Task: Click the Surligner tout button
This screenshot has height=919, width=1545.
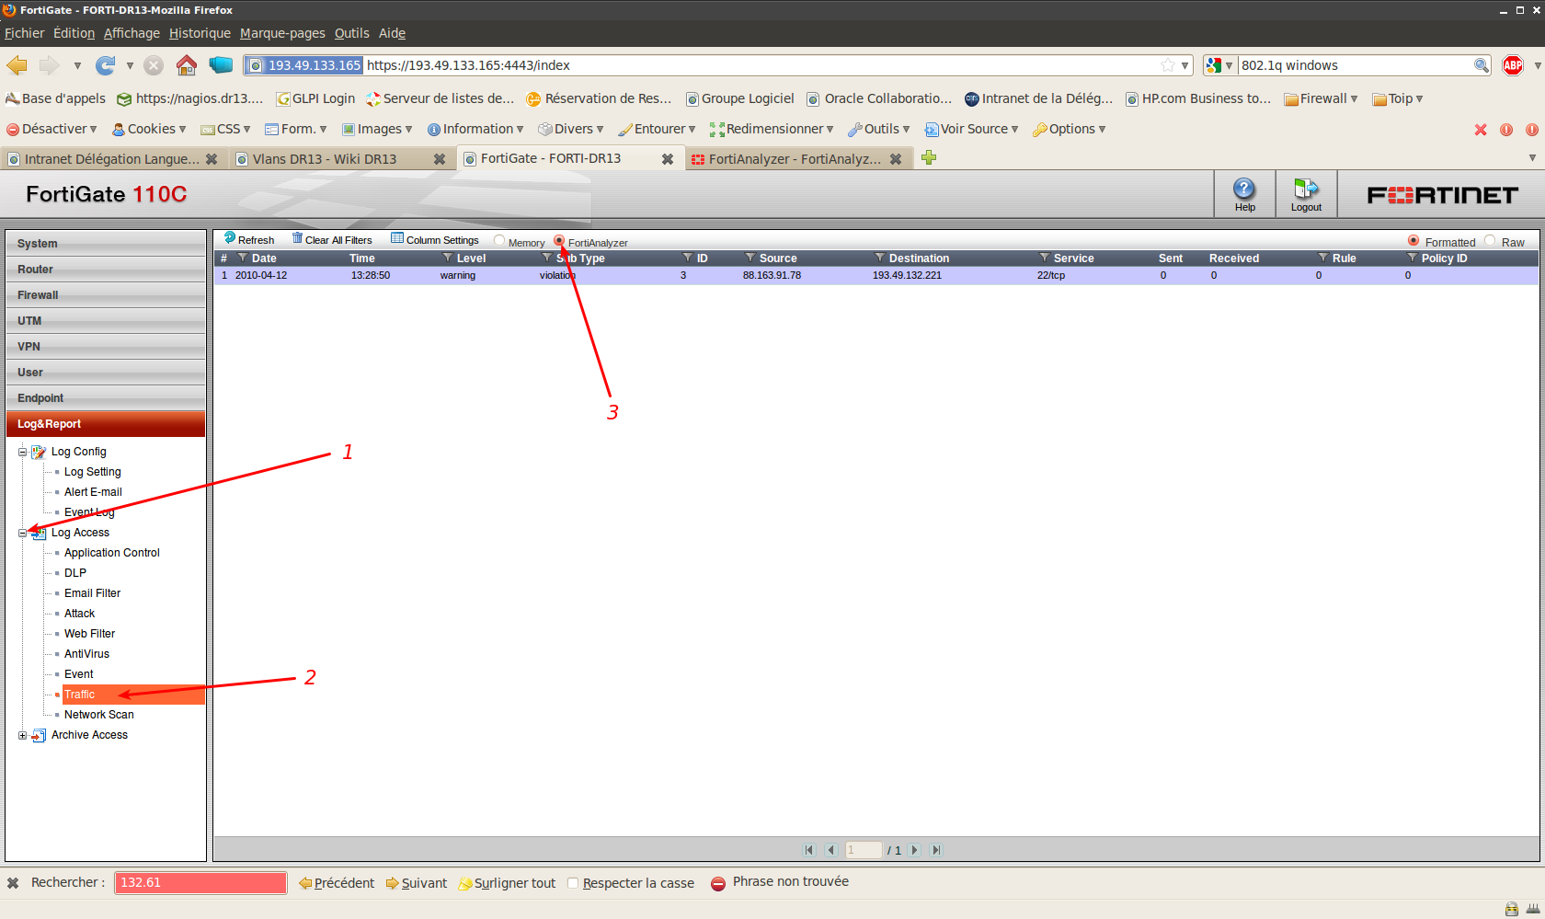Action: (x=507, y=883)
